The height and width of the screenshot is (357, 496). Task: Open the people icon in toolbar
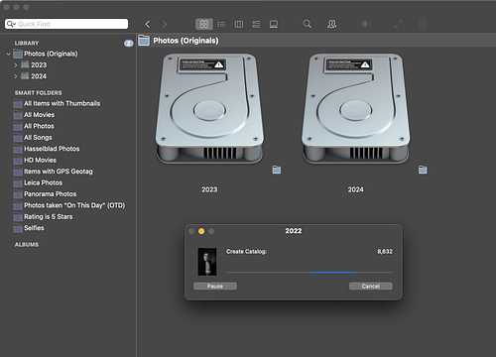tap(331, 24)
